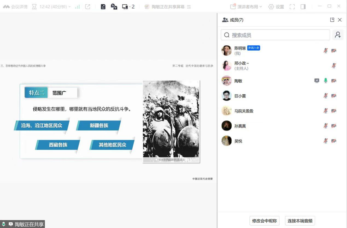Open the 设置 settings menu
Screen dimensions: 347x228
pyautogui.click(x=276, y=7)
